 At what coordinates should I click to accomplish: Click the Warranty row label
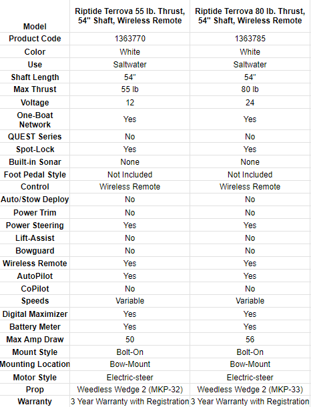(x=35, y=402)
